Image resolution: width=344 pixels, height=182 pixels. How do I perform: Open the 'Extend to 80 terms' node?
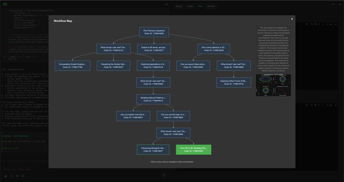point(154,48)
